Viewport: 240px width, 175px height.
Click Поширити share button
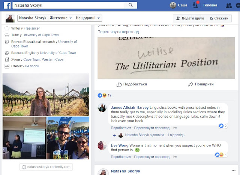pos(201,84)
